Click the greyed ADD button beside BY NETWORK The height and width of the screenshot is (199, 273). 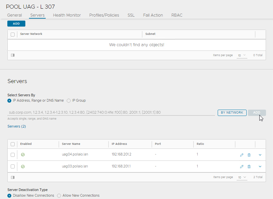coord(257,113)
